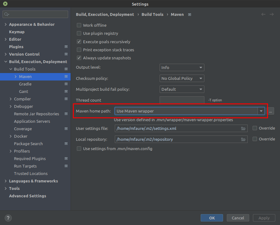Image resolution: width=280 pixels, height=225 pixels.
Task: Expand the Compiler node chevron
Action: (11, 99)
